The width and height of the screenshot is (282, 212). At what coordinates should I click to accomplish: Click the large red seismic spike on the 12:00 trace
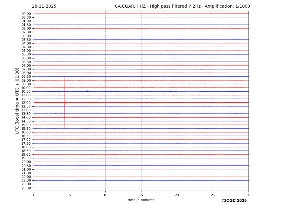[x=65, y=103]
